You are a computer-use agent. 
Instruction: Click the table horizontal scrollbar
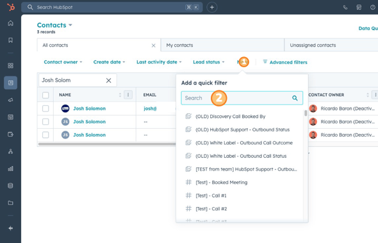107,144
